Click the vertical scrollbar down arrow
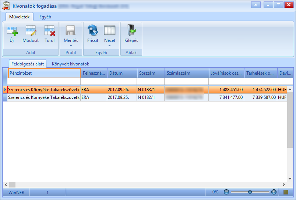The image size is (296, 200). (x=290, y=179)
